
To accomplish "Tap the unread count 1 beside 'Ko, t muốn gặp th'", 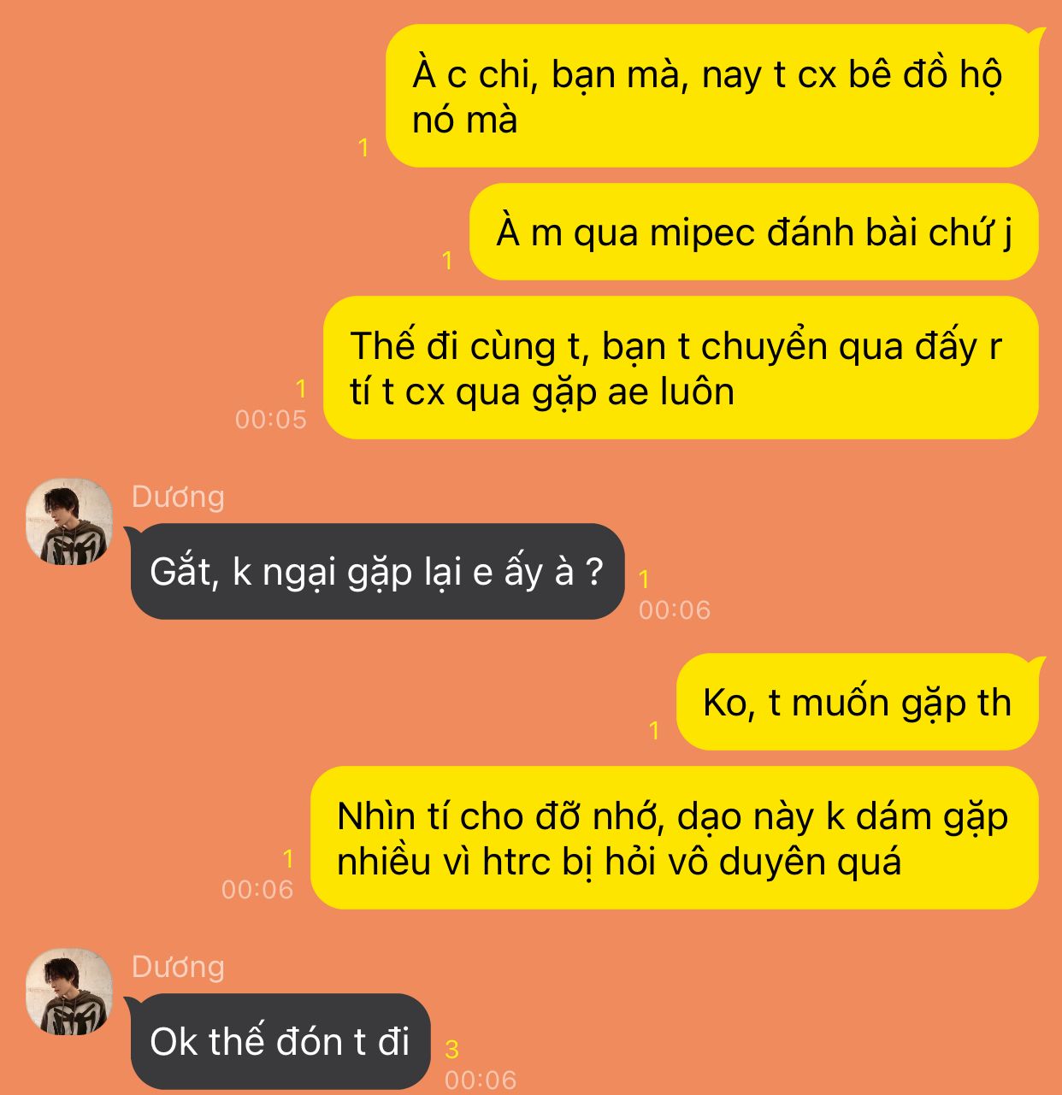I will [654, 731].
